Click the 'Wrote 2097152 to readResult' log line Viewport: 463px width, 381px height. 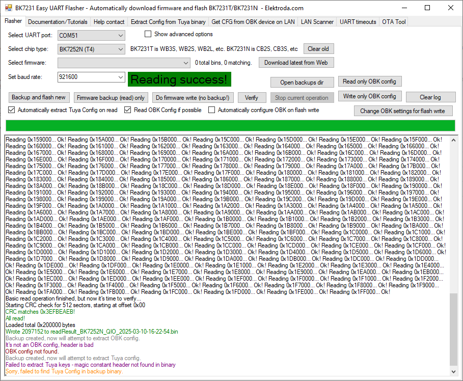(92, 332)
